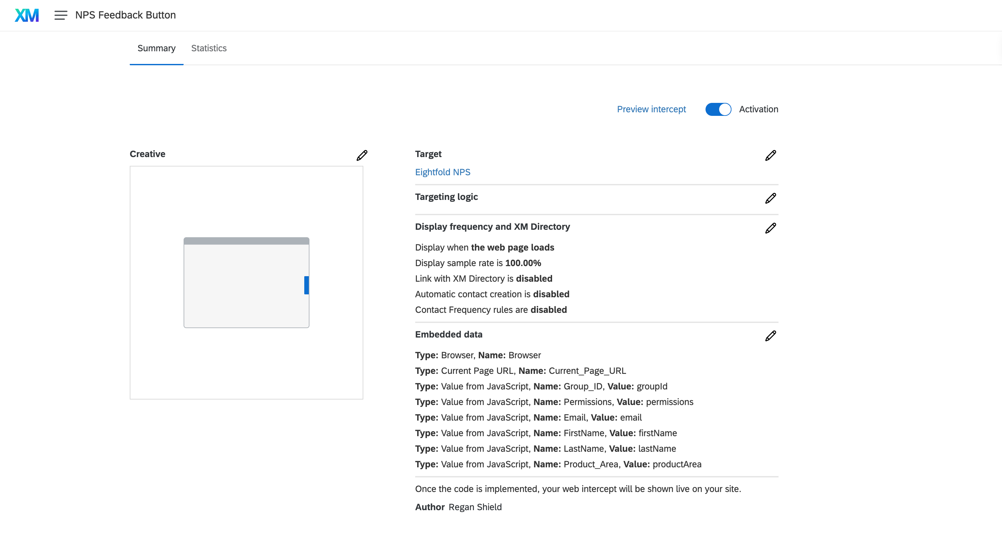Viewport: 1002px width, 541px height.
Task: Click the Current_Page_URL embedded data row
Action: pos(520,371)
